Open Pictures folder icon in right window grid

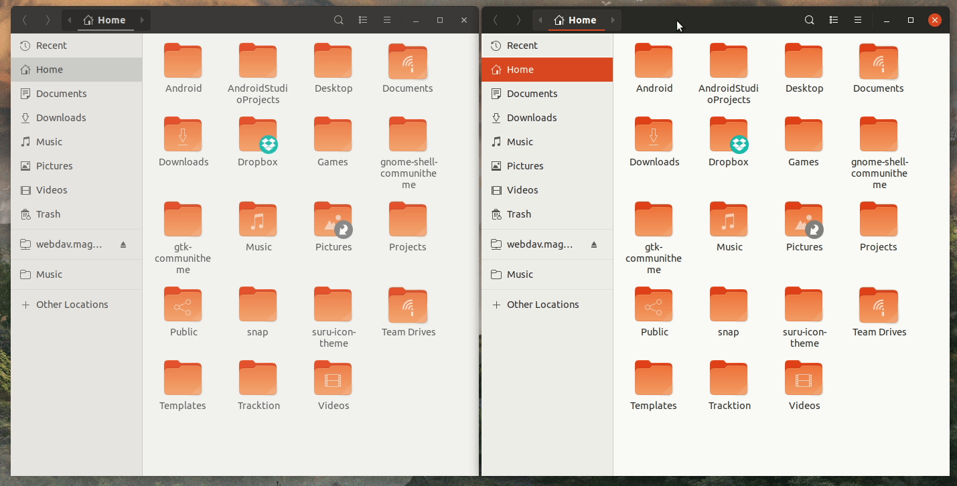[x=804, y=220]
